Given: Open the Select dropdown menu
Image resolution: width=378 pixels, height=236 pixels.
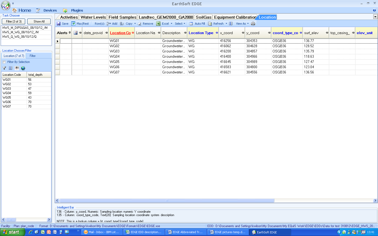Looking at the screenshot, I should (180, 24).
